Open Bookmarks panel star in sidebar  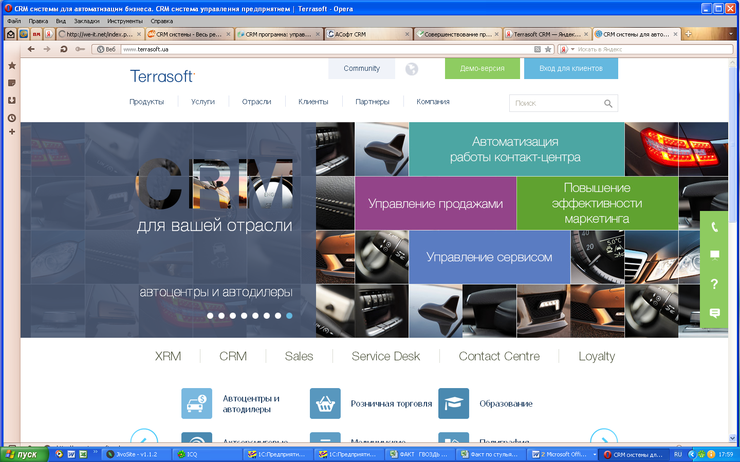[12, 66]
